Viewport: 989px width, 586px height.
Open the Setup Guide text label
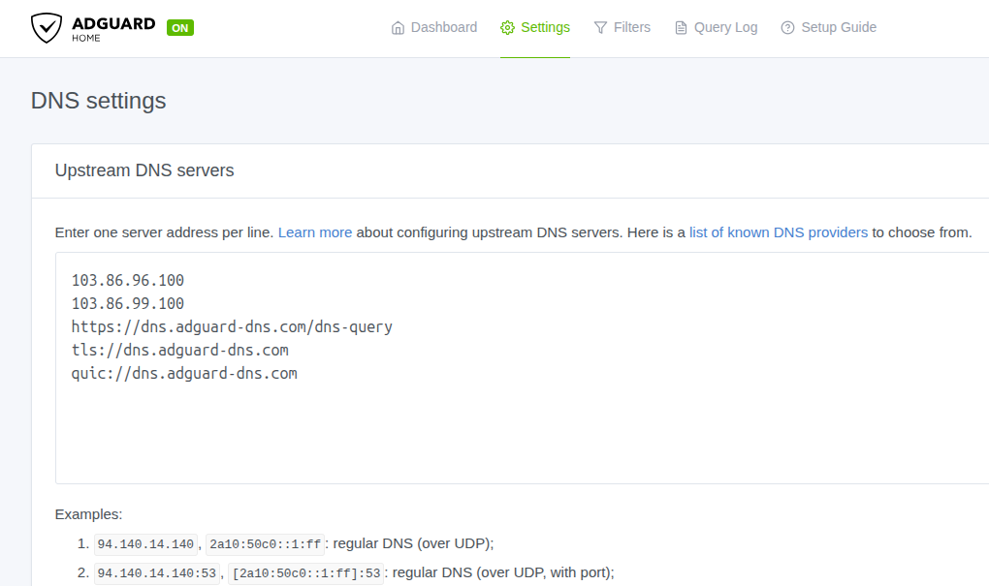coord(839,28)
